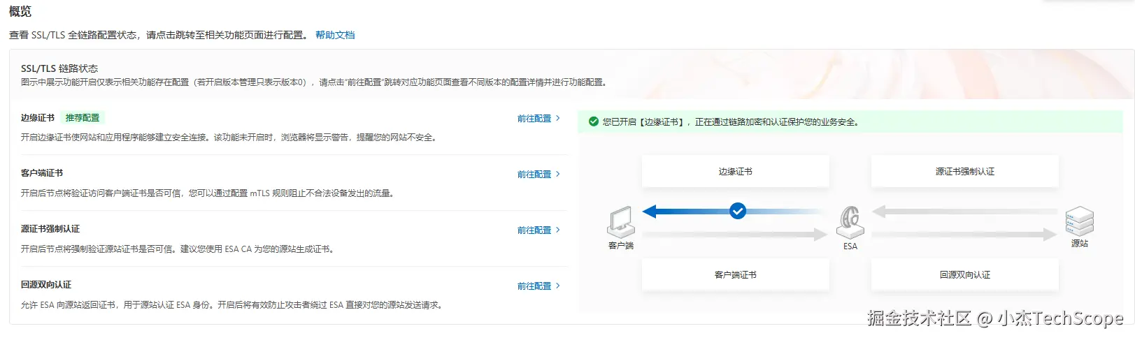1135x340 pixels.
Task: Click the SSL/TLS 链路状态 section title
Action: (59, 68)
